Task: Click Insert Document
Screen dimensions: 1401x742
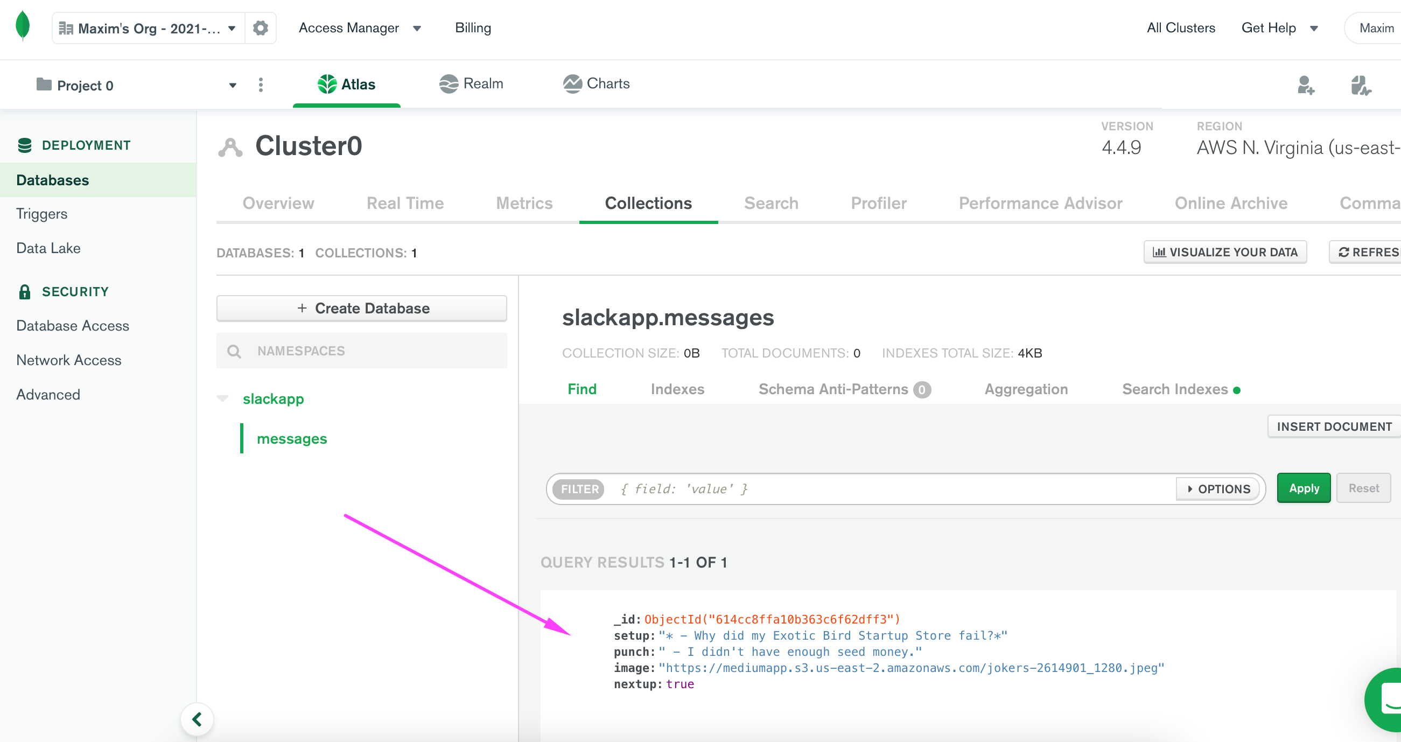Action: [x=1333, y=426]
